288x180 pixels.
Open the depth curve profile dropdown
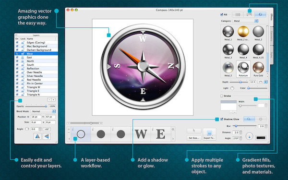click(x=262, y=82)
